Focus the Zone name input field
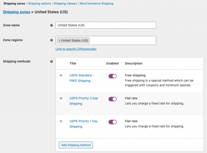 [106, 25]
